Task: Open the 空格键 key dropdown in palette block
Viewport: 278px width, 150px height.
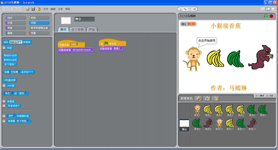Action: [15, 72]
